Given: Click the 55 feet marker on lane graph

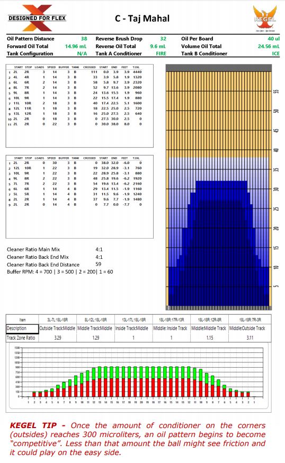Looking at the screenshot, I should pos(276,92).
